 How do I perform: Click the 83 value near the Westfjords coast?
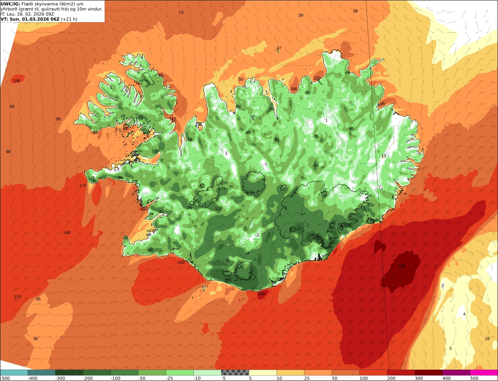(x=95, y=132)
